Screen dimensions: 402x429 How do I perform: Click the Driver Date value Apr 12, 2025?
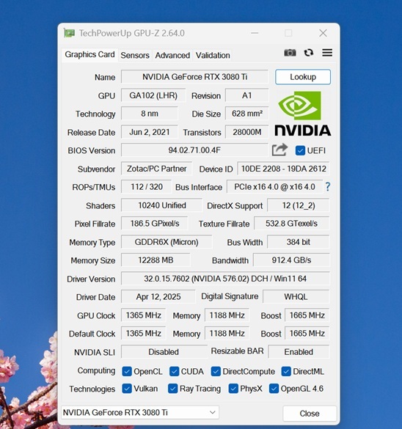(158, 297)
